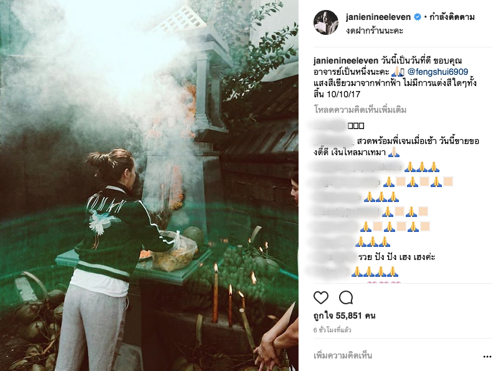
Task: Open the 6 ชั่วโมงที่แล้ว timestamp link
Action: [332, 330]
